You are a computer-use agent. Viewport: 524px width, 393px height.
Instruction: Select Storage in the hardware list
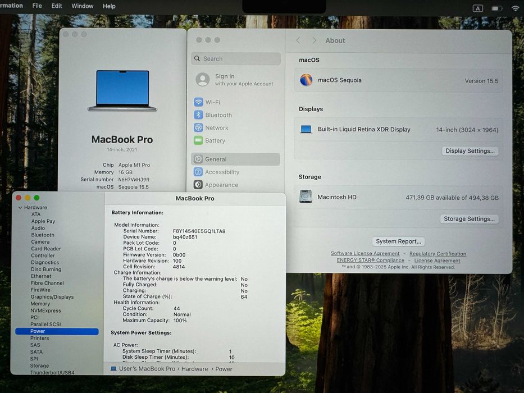[39, 365]
